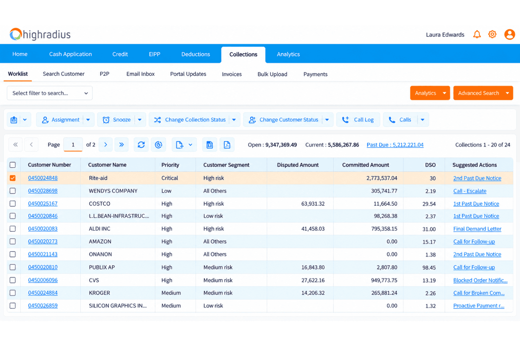Go to previous page arrow
Screen dimensions: 520x346
pos(31,144)
